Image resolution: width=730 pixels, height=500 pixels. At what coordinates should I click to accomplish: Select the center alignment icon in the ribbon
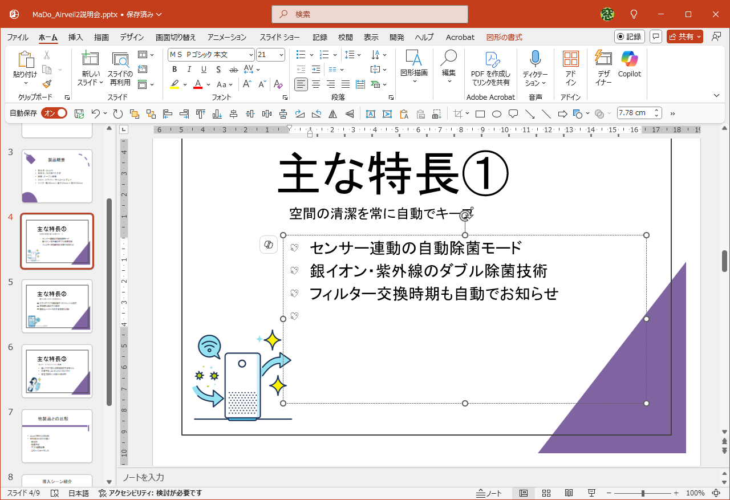315,84
